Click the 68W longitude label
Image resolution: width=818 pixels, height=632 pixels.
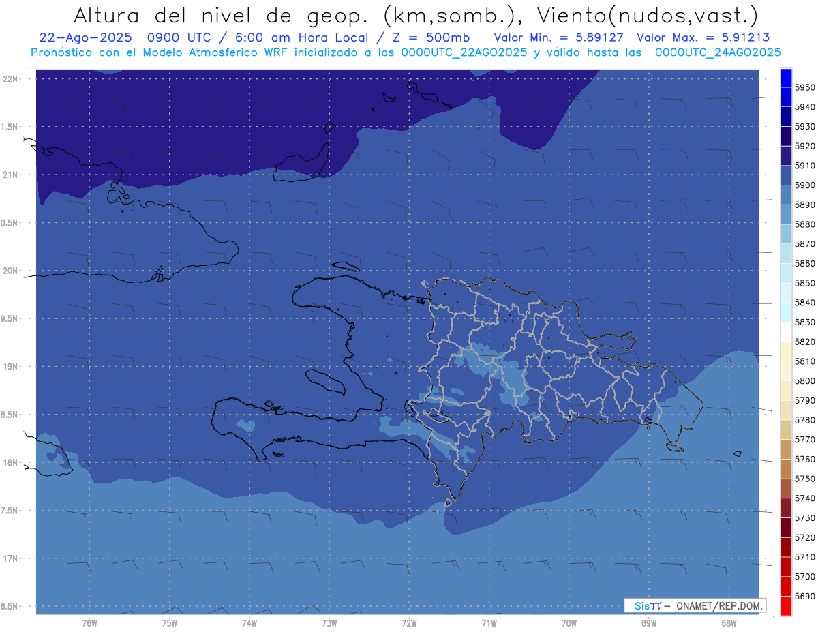pyautogui.click(x=729, y=622)
